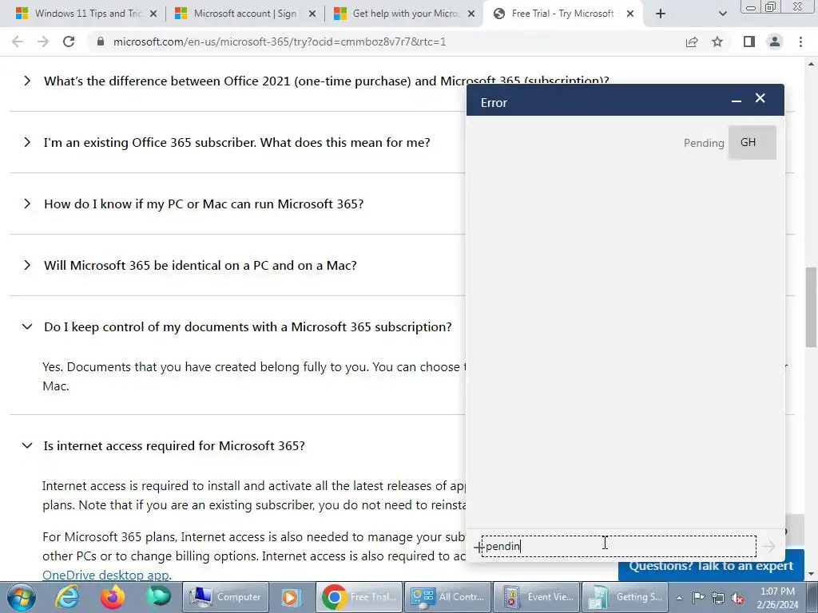This screenshot has width=818, height=613.
Task: Open the Windows Start menu
Action: [21, 597]
